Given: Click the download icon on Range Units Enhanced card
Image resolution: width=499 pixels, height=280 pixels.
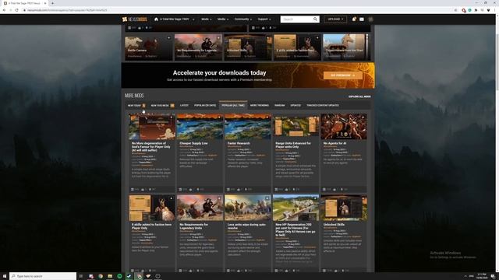Looking at the screenshot, I should tap(293, 190).
